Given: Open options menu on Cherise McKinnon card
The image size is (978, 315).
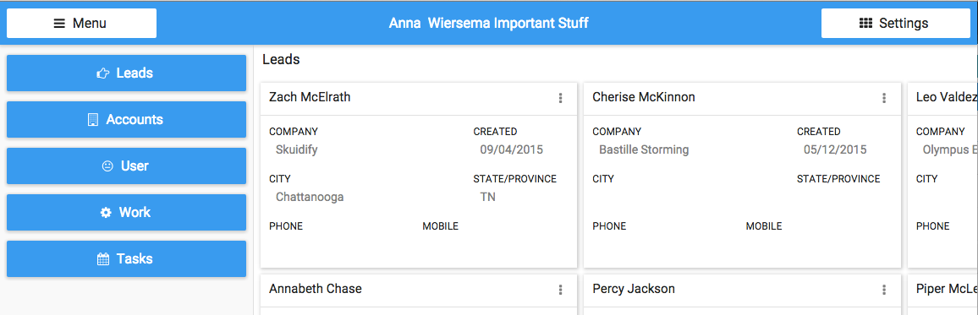Looking at the screenshot, I should (884, 98).
